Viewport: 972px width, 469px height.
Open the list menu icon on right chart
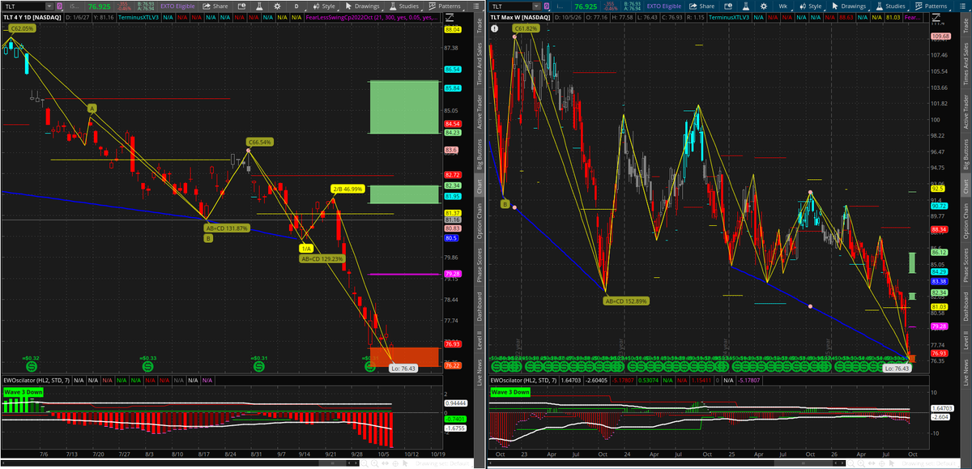click(x=962, y=6)
